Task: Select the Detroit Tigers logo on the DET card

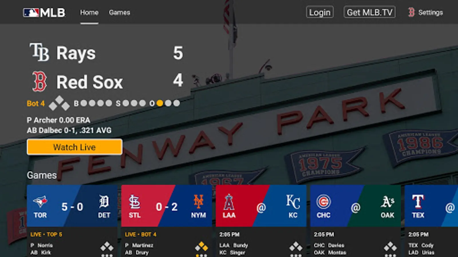Action: click(104, 202)
